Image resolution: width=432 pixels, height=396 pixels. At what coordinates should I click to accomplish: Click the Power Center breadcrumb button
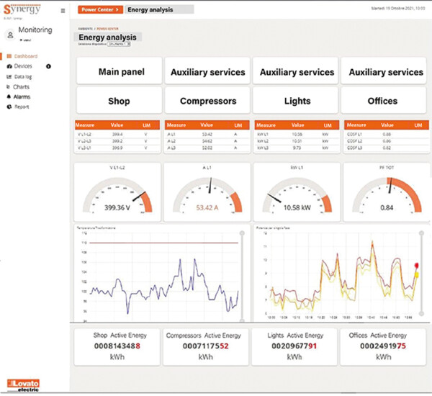(99, 10)
